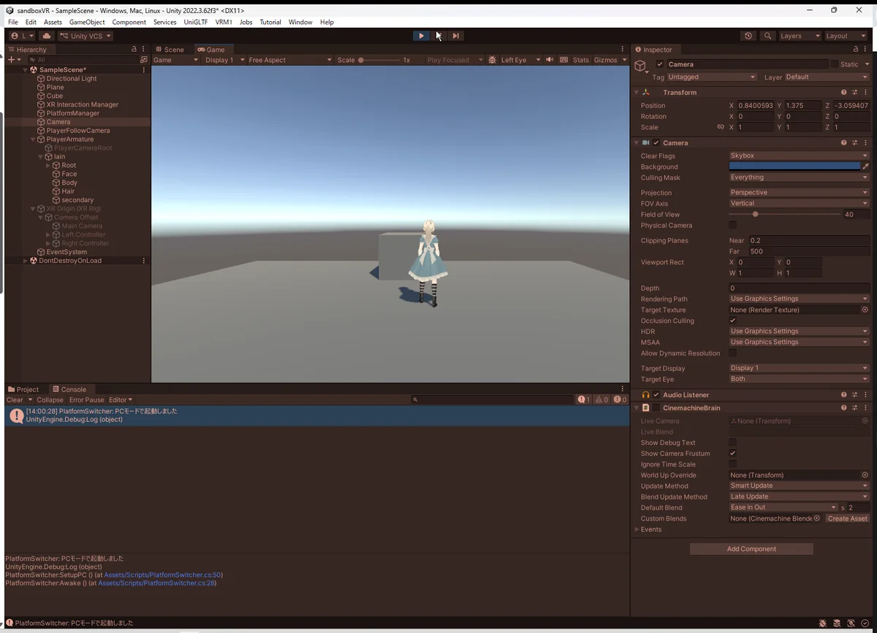877x633 pixels.
Task: Toggle the Show Camera Frustum checkbox
Action: pos(733,453)
